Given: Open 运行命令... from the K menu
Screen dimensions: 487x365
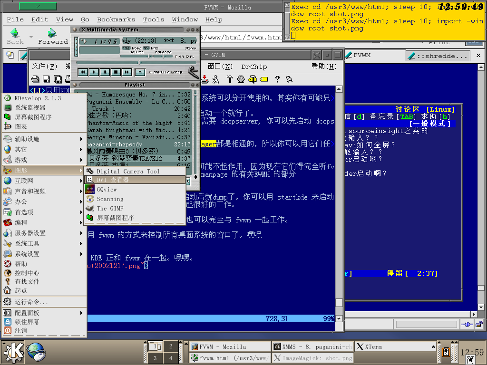Looking at the screenshot, I should pyautogui.click(x=44, y=302).
